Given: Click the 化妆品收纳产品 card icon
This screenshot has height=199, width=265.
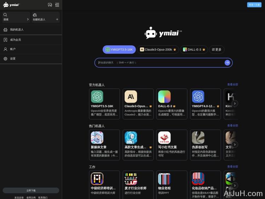Looking at the screenshot, I should pos(198,179).
